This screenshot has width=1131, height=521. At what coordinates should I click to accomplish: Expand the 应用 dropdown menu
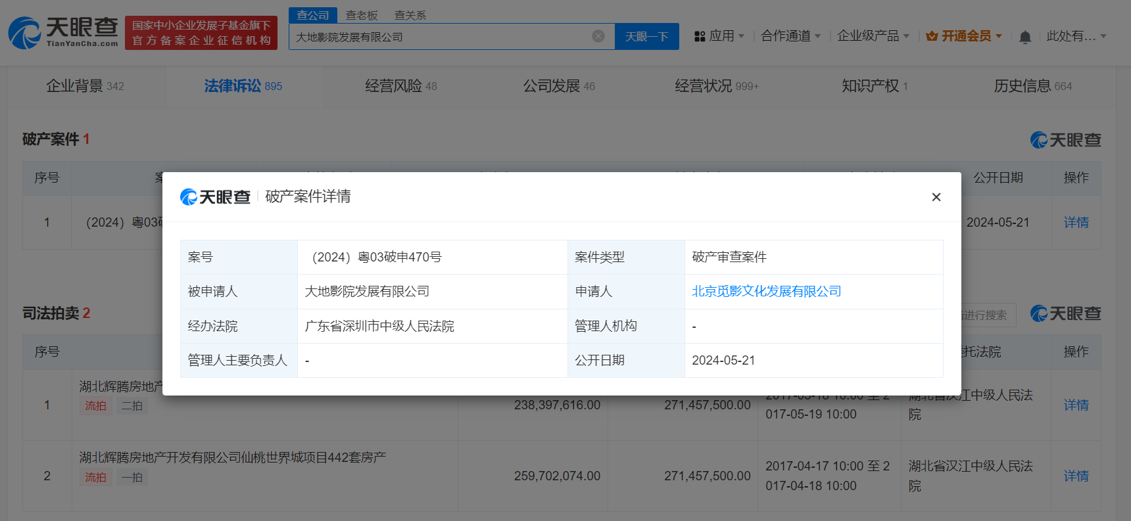[x=727, y=36]
